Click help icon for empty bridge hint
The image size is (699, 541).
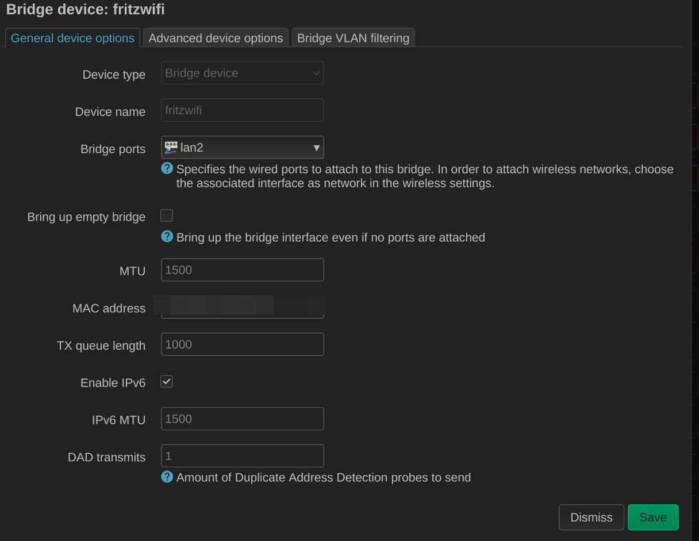167,237
